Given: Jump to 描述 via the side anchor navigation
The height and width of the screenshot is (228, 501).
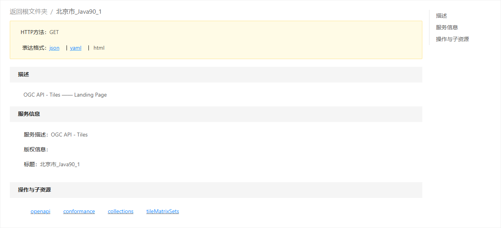Looking at the screenshot, I should (442, 16).
